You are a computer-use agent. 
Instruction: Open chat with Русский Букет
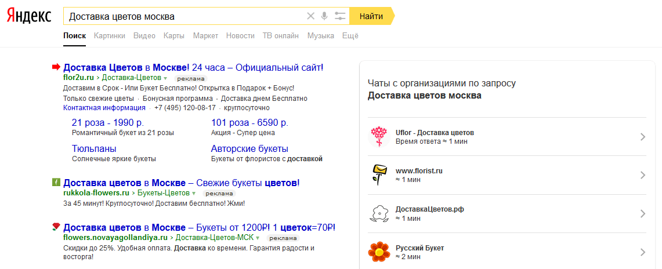(x=507, y=252)
